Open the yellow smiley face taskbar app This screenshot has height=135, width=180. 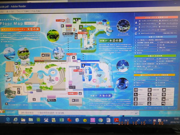(x=85, y=120)
